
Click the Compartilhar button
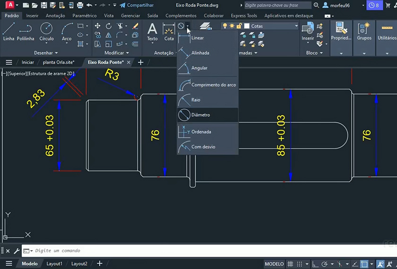tap(137, 5)
